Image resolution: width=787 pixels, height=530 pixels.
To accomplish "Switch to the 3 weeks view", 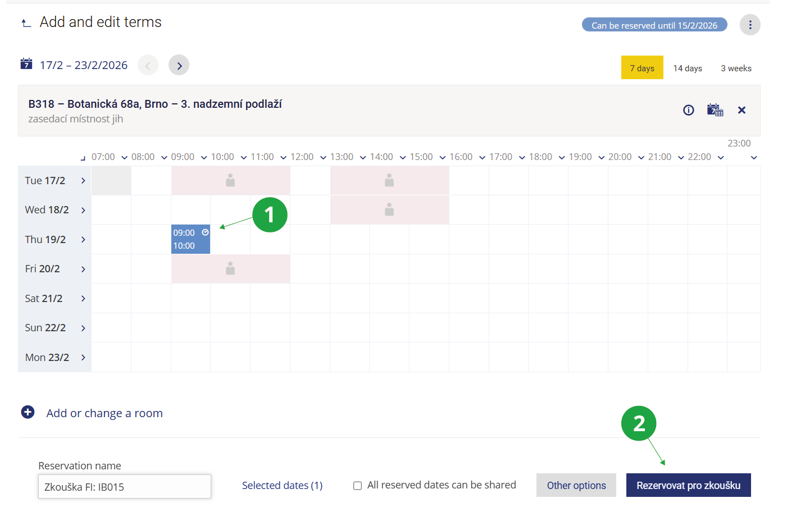I will 735,68.
